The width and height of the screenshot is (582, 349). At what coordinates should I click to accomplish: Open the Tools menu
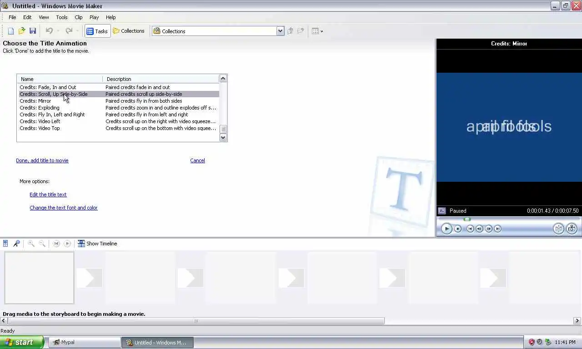point(62,17)
